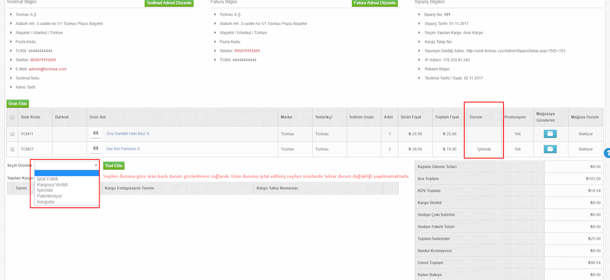Click the admin@ticimax.com email link
Screen dimensions: 610x280
pyautogui.click(x=48, y=69)
